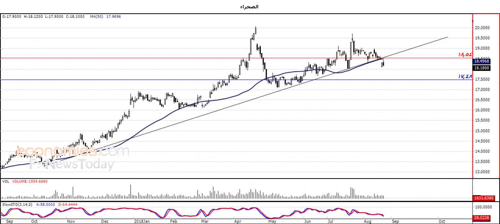Click the blue 17.48 support label
500x224 pixels.
pos(465,77)
